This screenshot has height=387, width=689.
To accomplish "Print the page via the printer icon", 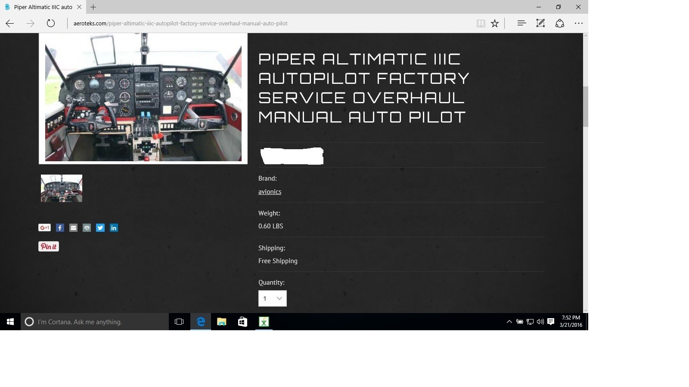I will coord(87,227).
